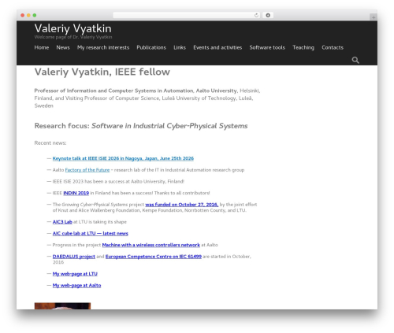Open Events and activities menu item
394x333 pixels.
tap(217, 47)
